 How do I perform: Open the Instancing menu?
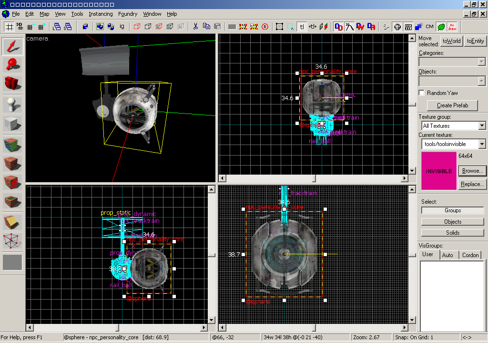(x=101, y=14)
